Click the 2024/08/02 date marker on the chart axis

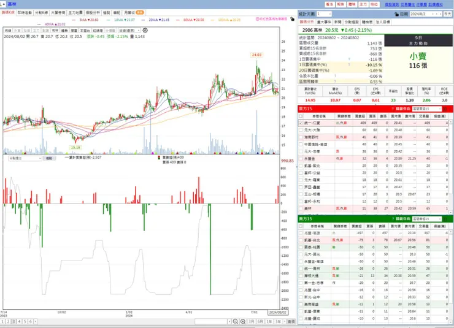click(x=277, y=313)
